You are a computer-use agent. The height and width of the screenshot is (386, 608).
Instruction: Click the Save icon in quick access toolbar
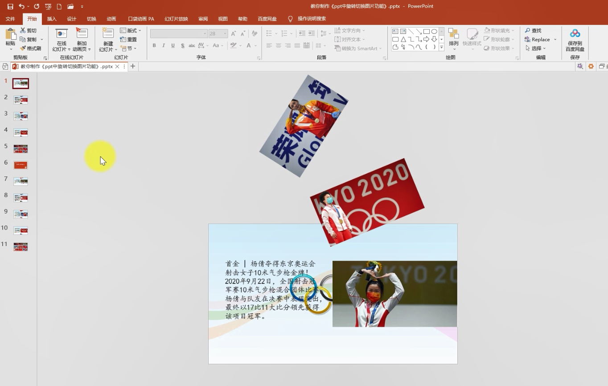click(10, 7)
